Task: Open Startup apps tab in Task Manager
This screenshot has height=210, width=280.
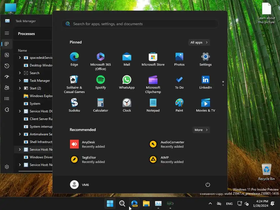Action: (x=7, y=77)
